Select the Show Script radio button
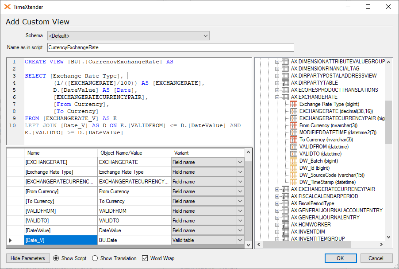This screenshot has width=399, height=269. [x=56, y=258]
